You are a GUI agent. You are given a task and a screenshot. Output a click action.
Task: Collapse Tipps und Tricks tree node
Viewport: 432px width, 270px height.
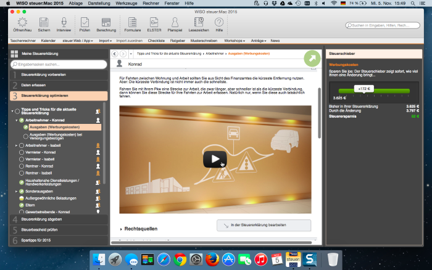pyautogui.click(x=12, y=111)
